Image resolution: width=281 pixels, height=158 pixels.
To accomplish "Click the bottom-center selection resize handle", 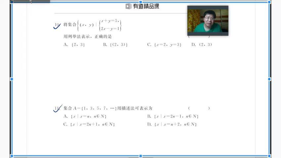I will tap(140, 156).
